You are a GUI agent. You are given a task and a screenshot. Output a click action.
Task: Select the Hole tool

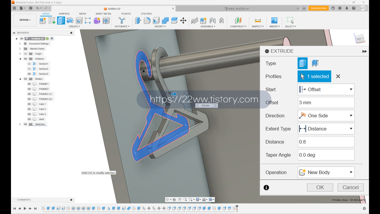click(79, 21)
